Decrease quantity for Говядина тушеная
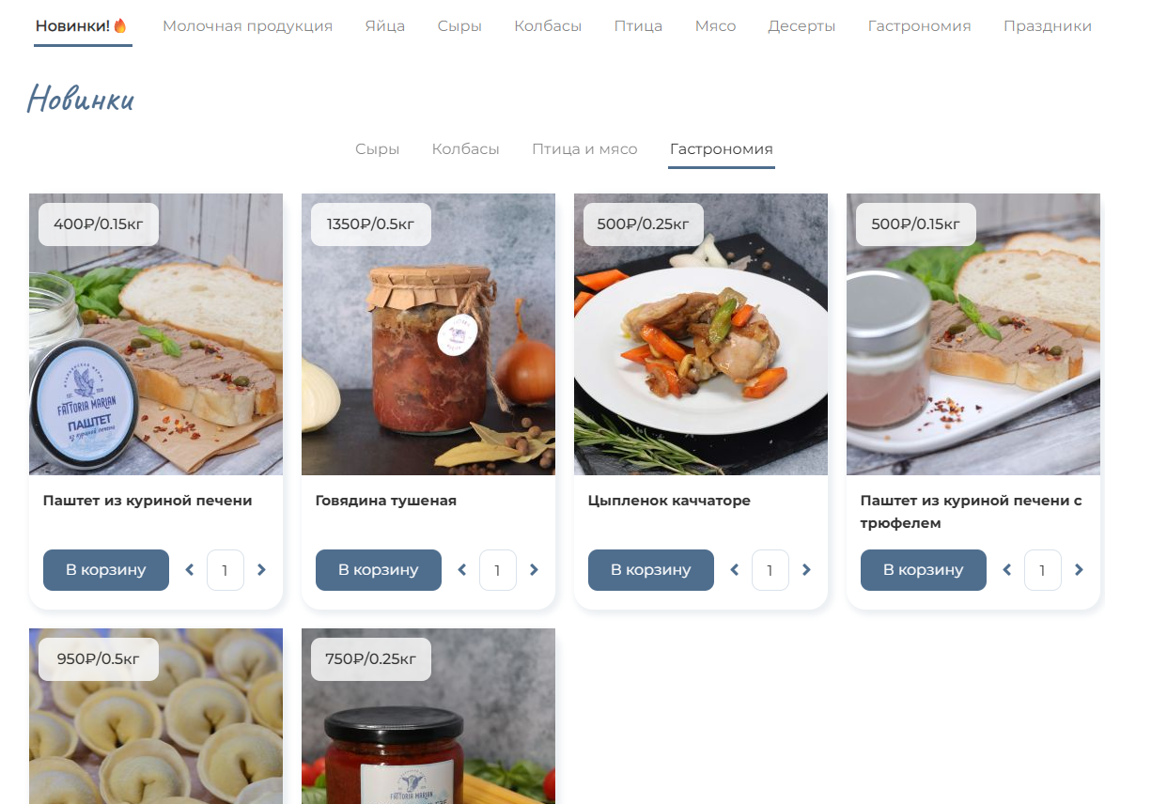This screenshot has height=804, width=1167. 462,570
